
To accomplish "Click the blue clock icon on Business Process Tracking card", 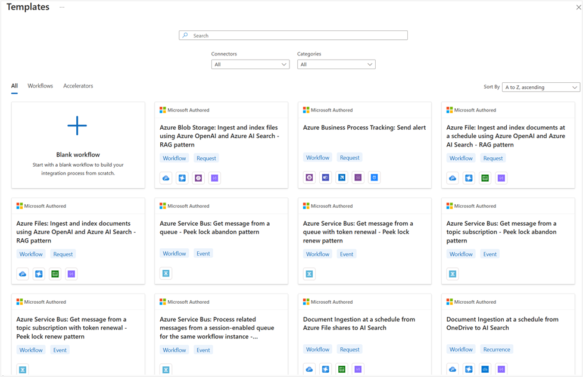I will (x=375, y=177).
